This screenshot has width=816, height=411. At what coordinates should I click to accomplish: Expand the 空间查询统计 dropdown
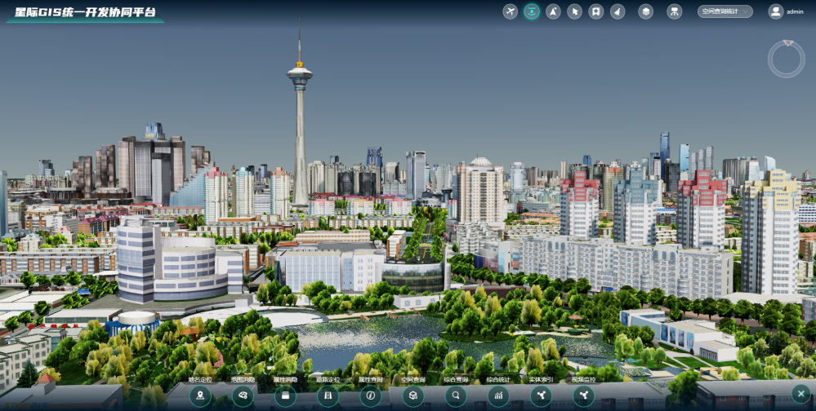[724, 11]
